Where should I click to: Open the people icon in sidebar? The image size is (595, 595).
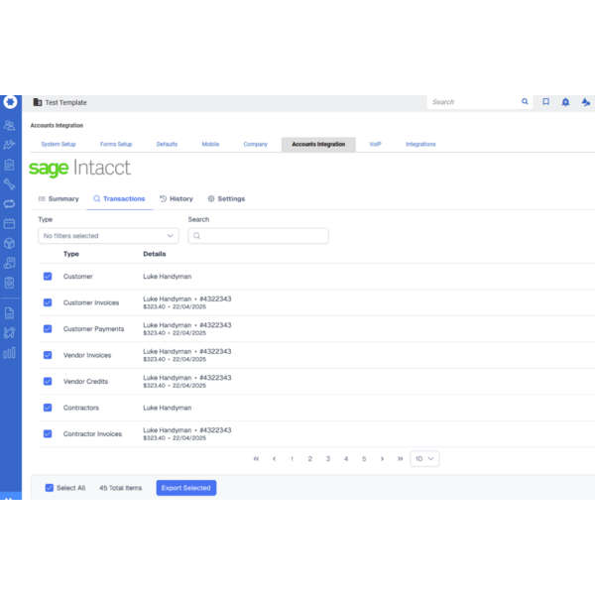point(10,125)
